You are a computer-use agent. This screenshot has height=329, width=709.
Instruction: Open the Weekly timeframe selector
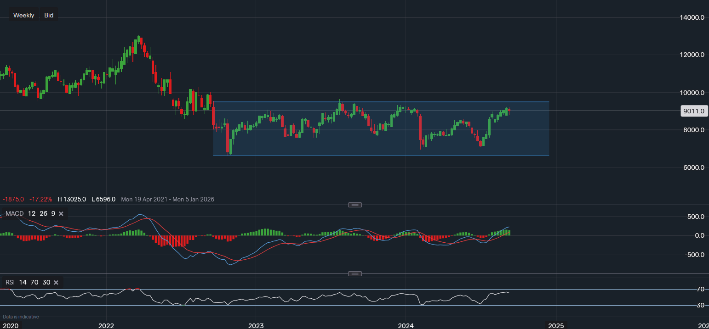tap(23, 15)
